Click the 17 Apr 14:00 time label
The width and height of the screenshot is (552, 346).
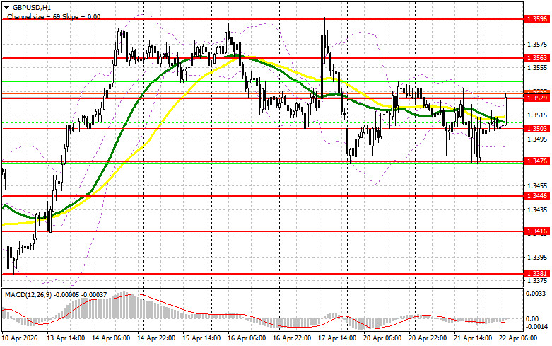[x=337, y=338]
